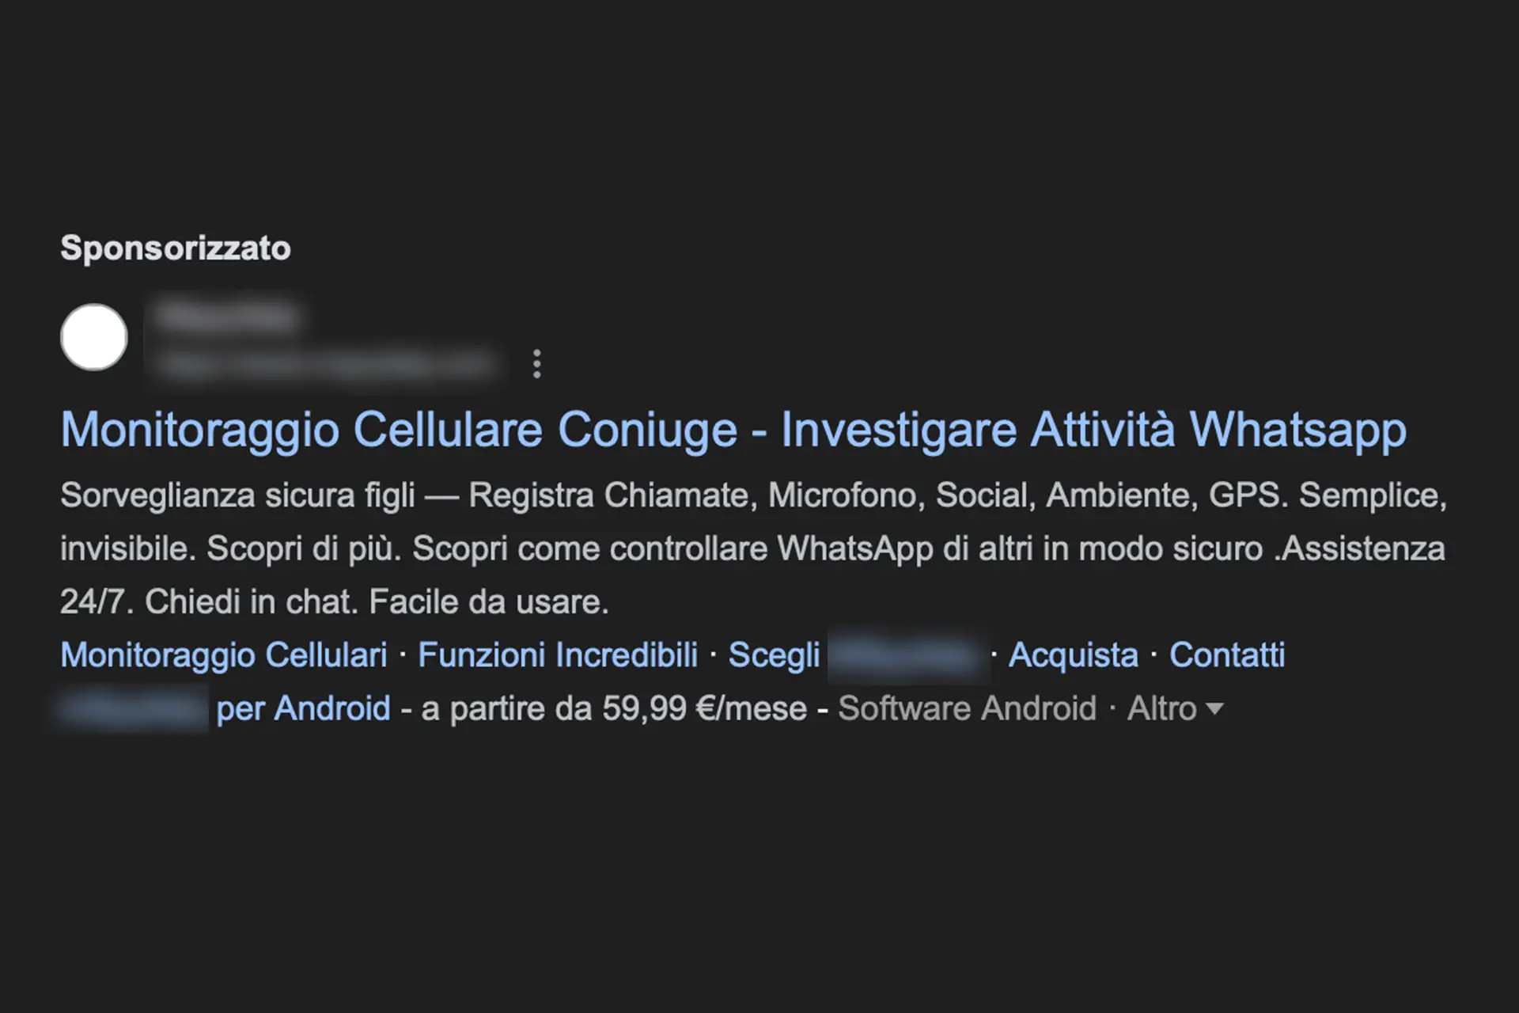
Task: Open the "Monitoraggio Cellulari" sitelink
Action: tap(224, 655)
